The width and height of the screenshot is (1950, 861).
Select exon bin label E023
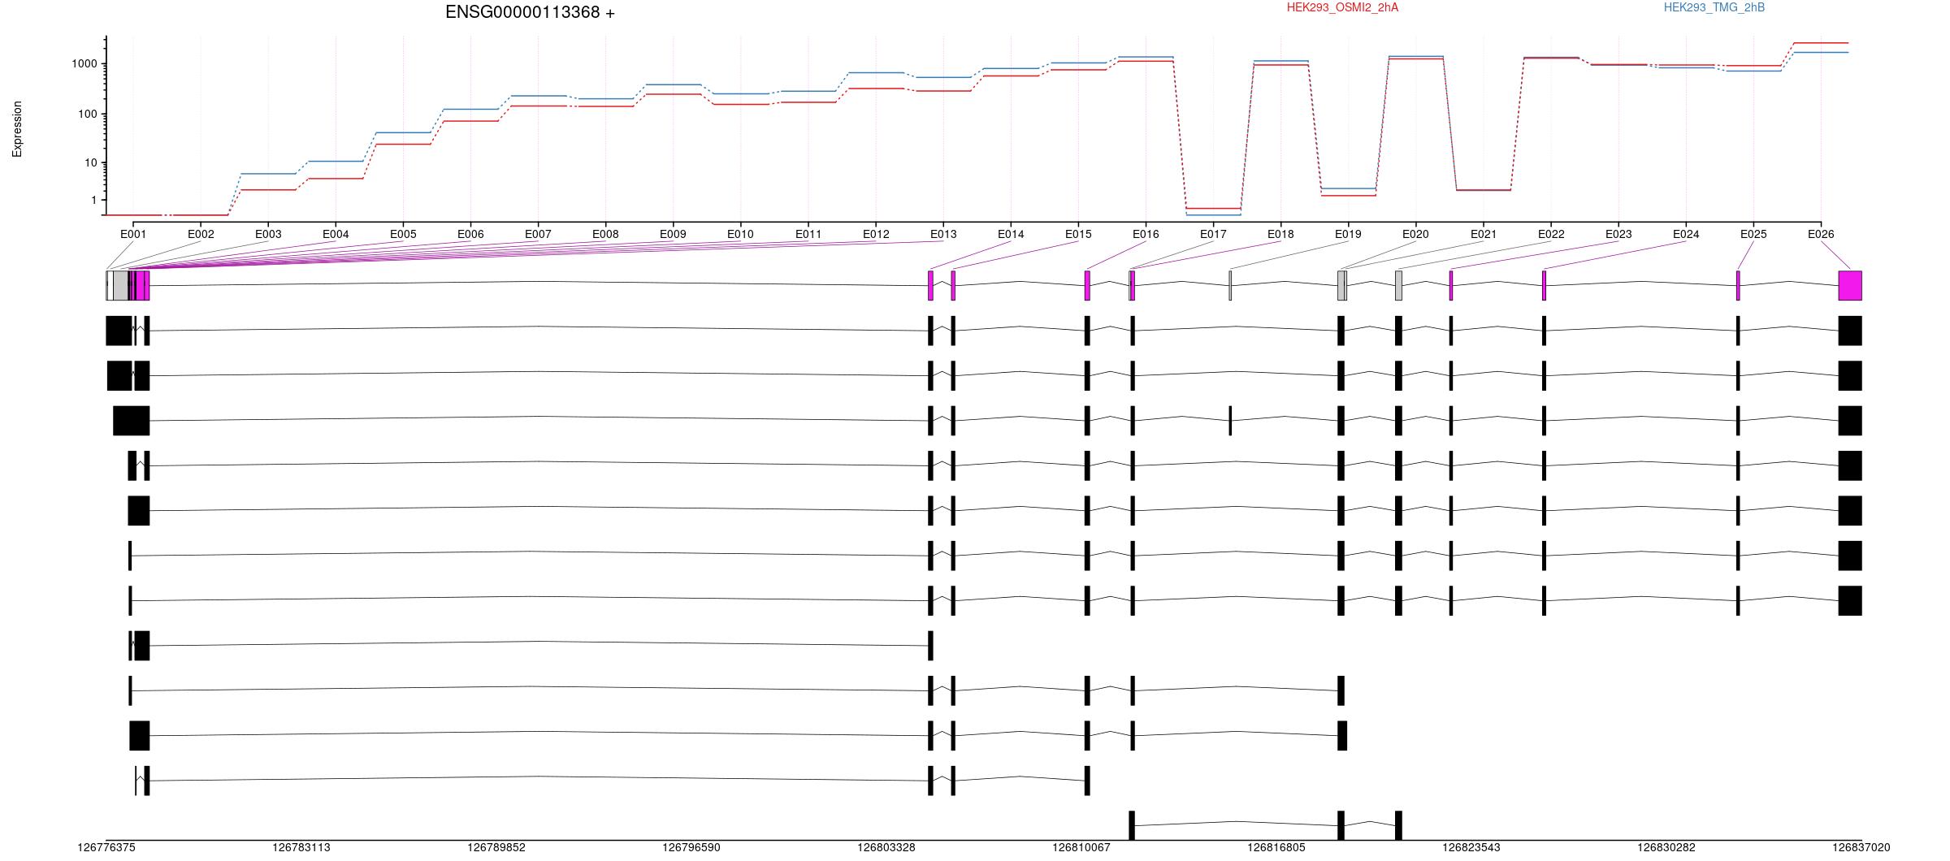click(1618, 234)
